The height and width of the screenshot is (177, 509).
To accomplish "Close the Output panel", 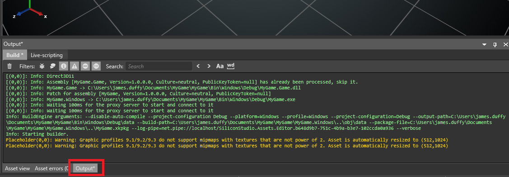I will (505, 44).
